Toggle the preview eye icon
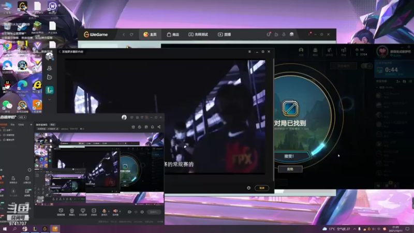414x233 pixels. coord(136,212)
